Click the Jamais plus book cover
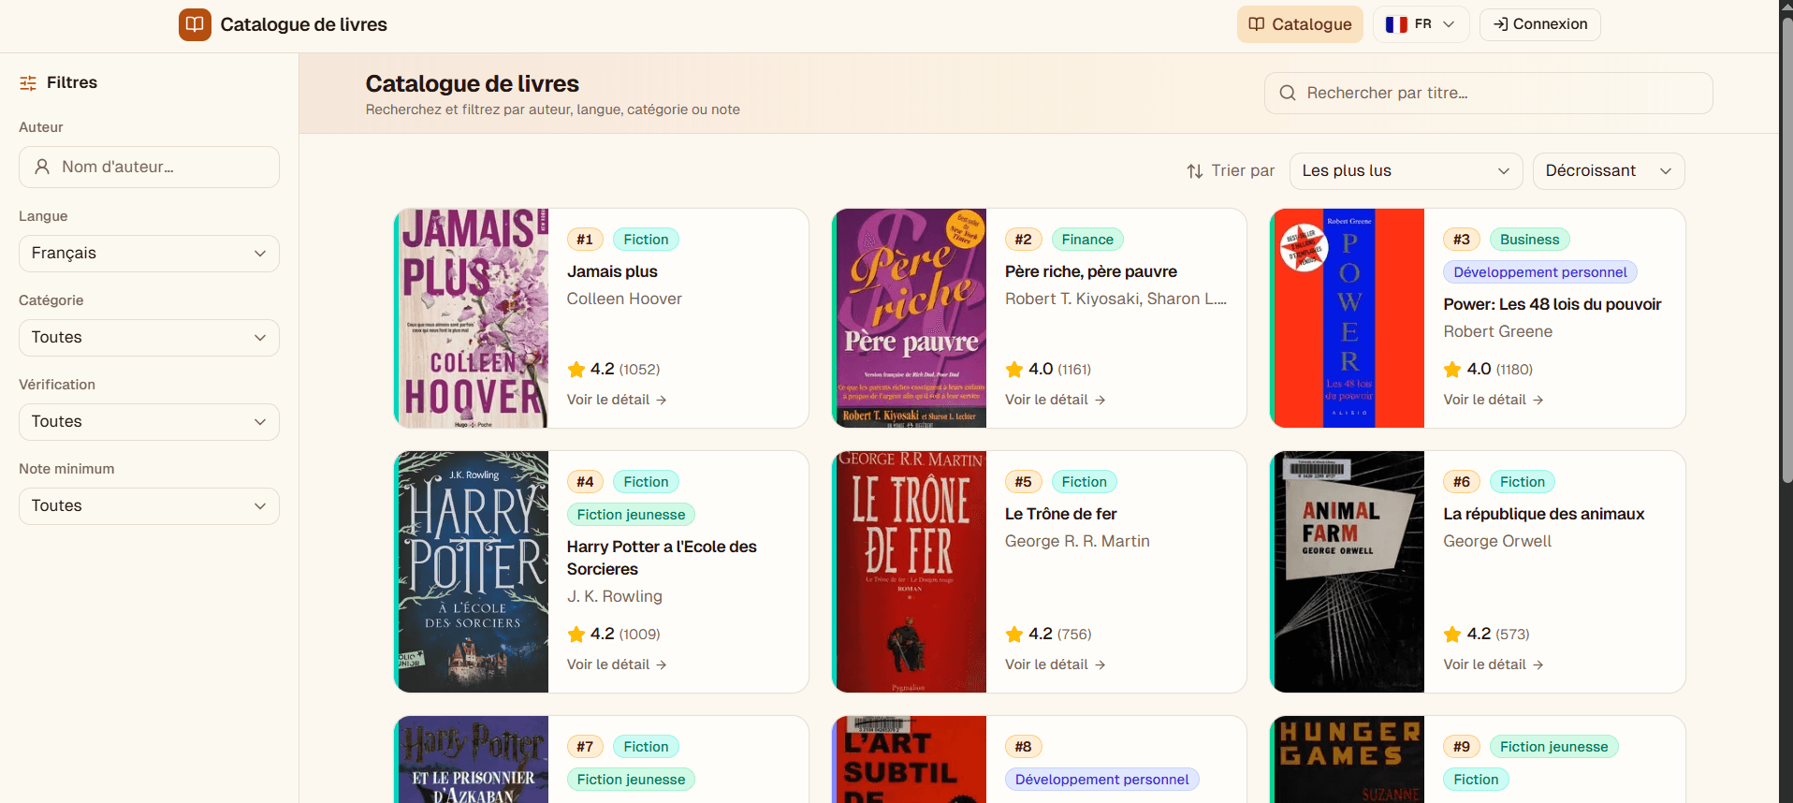 (472, 318)
